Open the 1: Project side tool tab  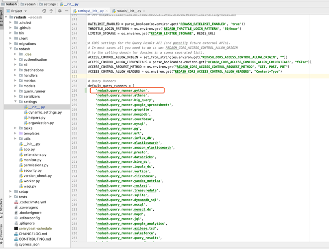1,18
